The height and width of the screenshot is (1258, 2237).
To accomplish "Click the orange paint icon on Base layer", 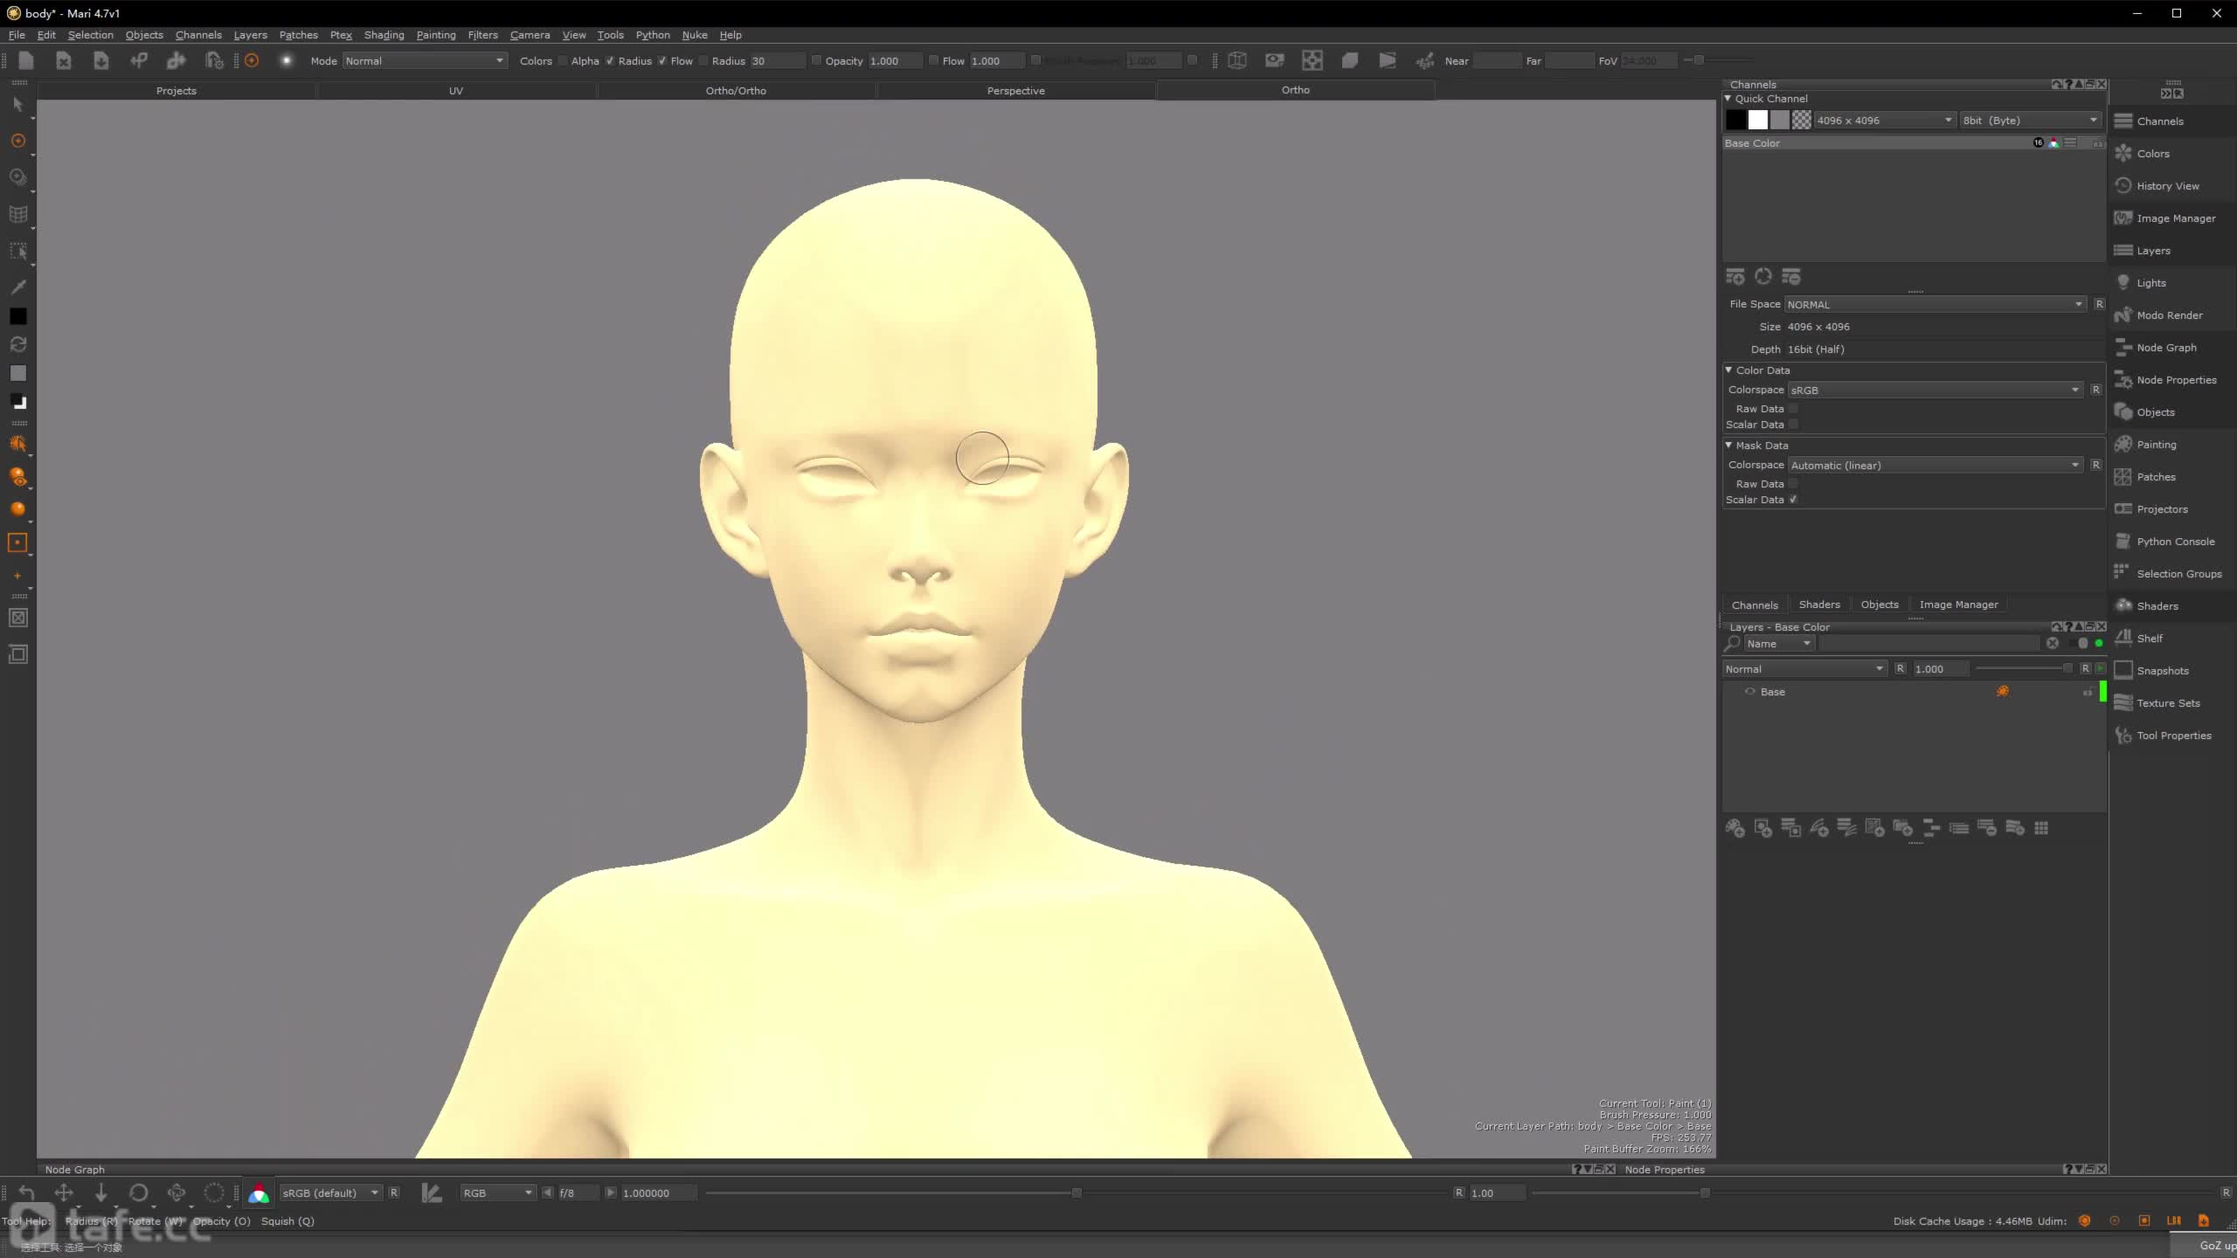I will pos(2002,691).
